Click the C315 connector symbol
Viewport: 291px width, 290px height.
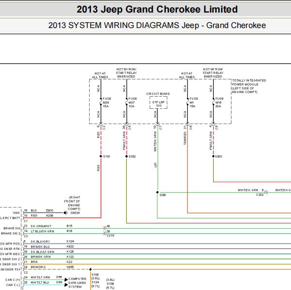click(x=104, y=229)
